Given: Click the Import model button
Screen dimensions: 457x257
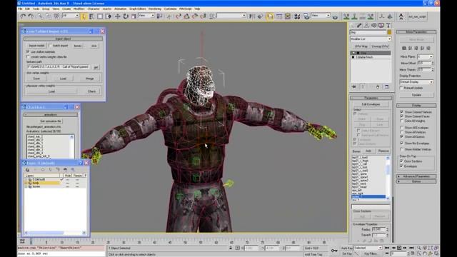Looking at the screenshot, I should click(x=36, y=46).
